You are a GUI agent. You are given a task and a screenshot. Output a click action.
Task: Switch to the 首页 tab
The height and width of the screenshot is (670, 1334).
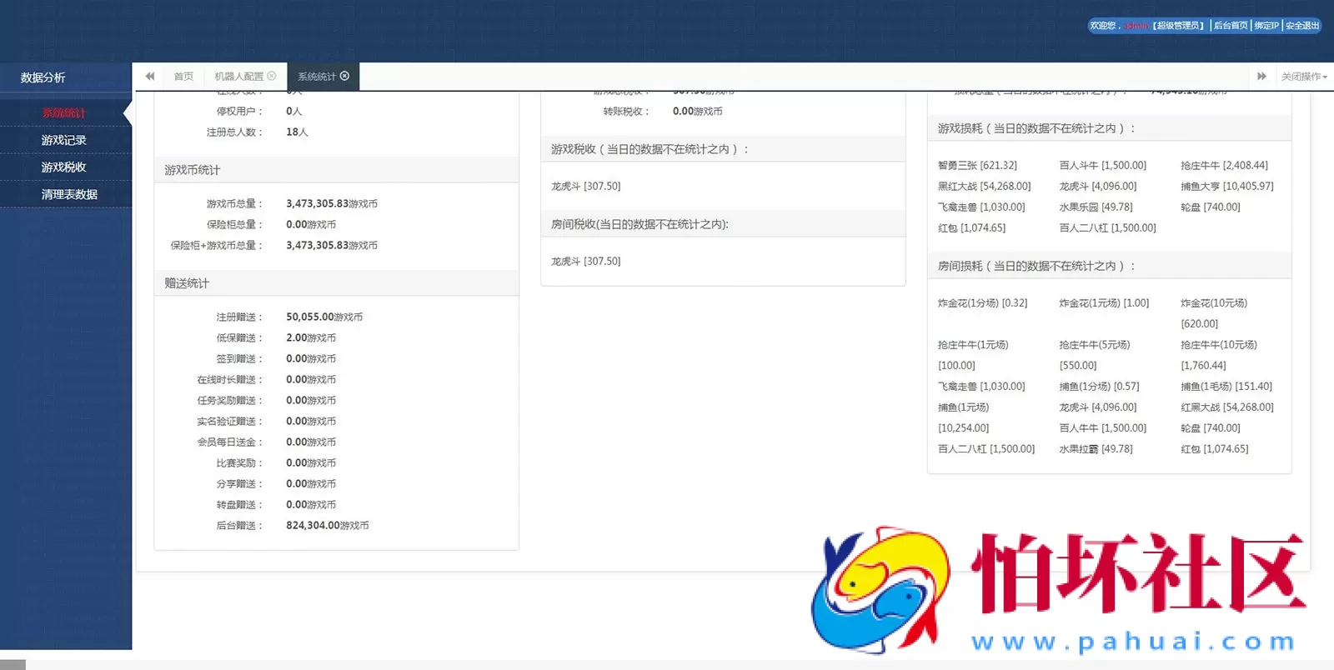183,77
